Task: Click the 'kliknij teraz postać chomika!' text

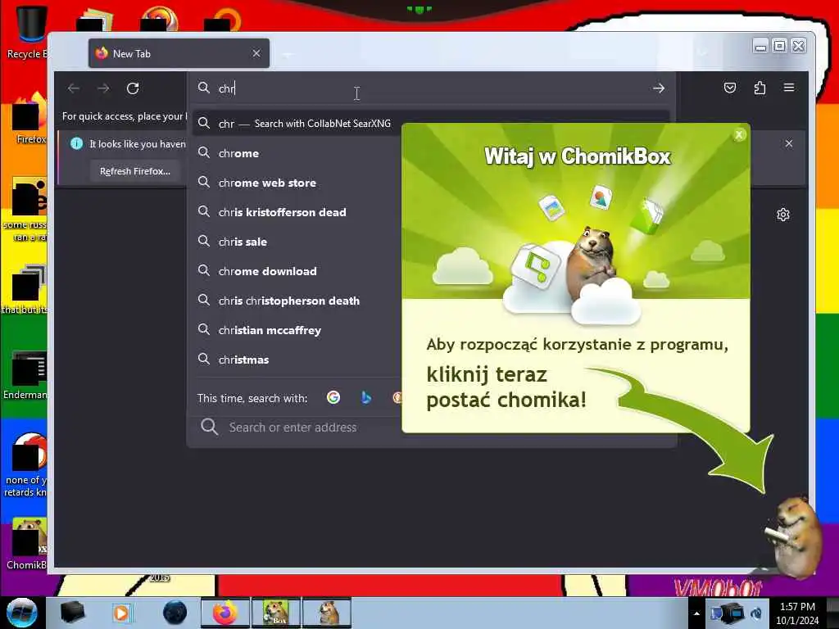Action: [506, 387]
